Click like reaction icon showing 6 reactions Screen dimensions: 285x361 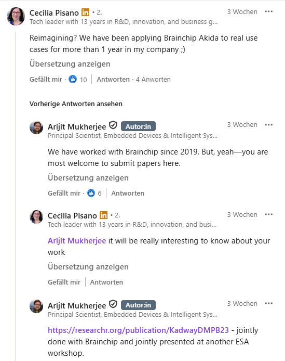pyautogui.click(x=91, y=193)
